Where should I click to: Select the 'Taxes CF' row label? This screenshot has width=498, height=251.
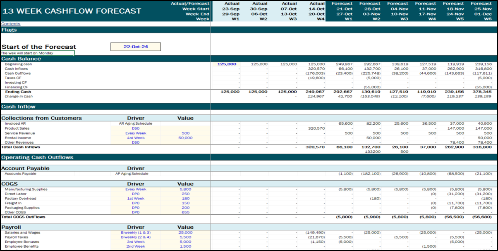13,78
